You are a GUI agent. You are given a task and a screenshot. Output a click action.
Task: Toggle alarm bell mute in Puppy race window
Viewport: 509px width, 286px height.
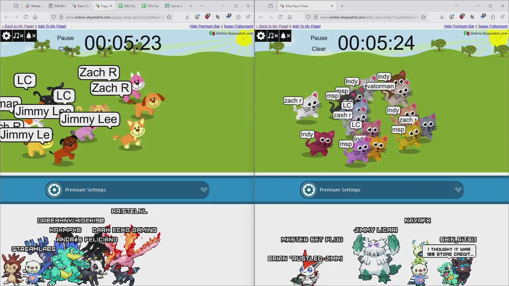[x=31, y=36]
